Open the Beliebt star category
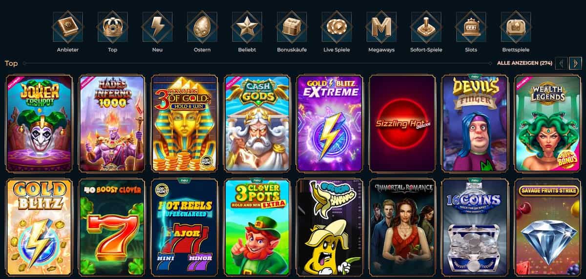The height and width of the screenshot is (279, 586). tap(247, 27)
